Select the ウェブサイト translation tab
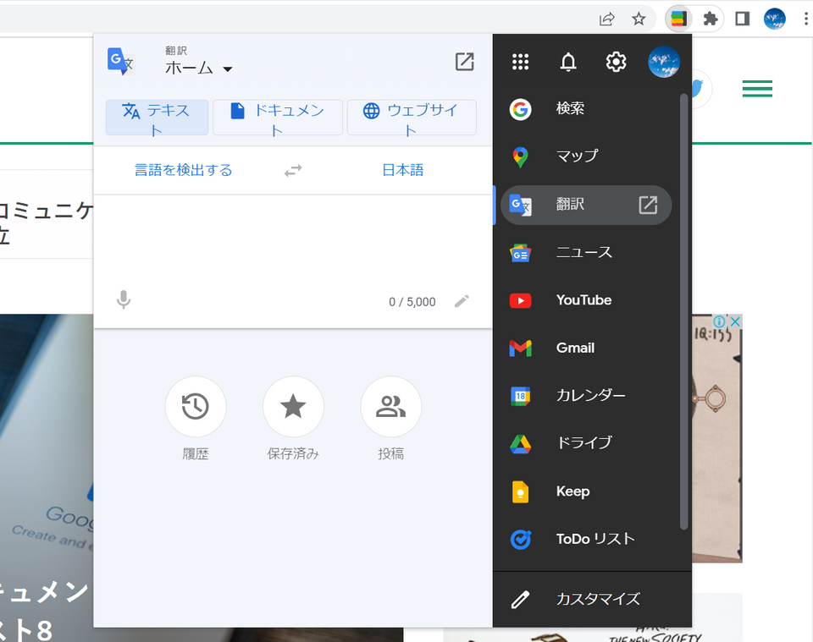Image resolution: width=813 pixels, height=642 pixels. (412, 118)
